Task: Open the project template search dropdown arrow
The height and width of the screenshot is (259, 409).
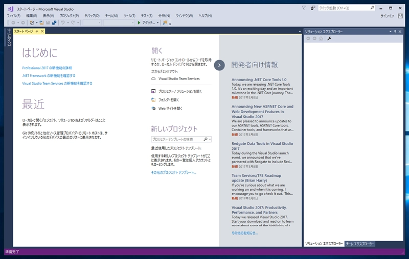Action: coord(210,139)
